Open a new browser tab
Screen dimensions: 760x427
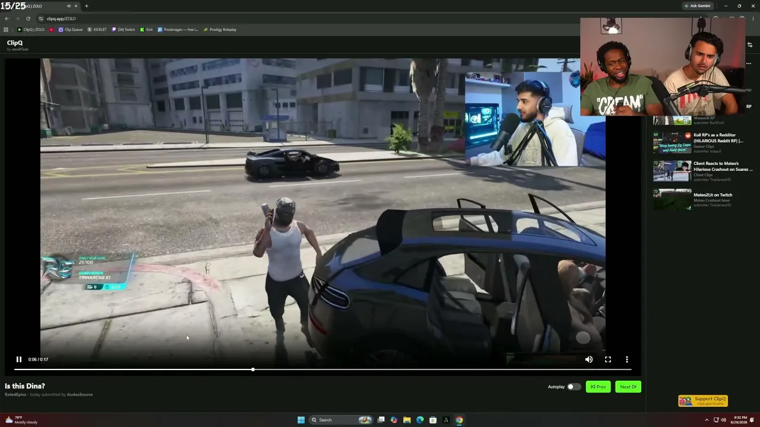86,6
